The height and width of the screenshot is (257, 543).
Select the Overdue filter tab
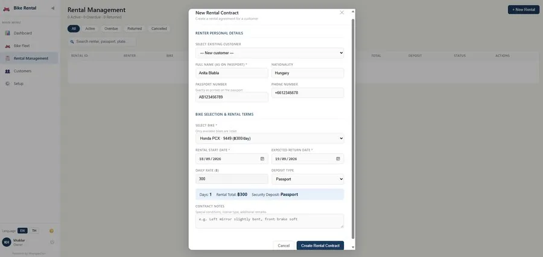(x=111, y=29)
